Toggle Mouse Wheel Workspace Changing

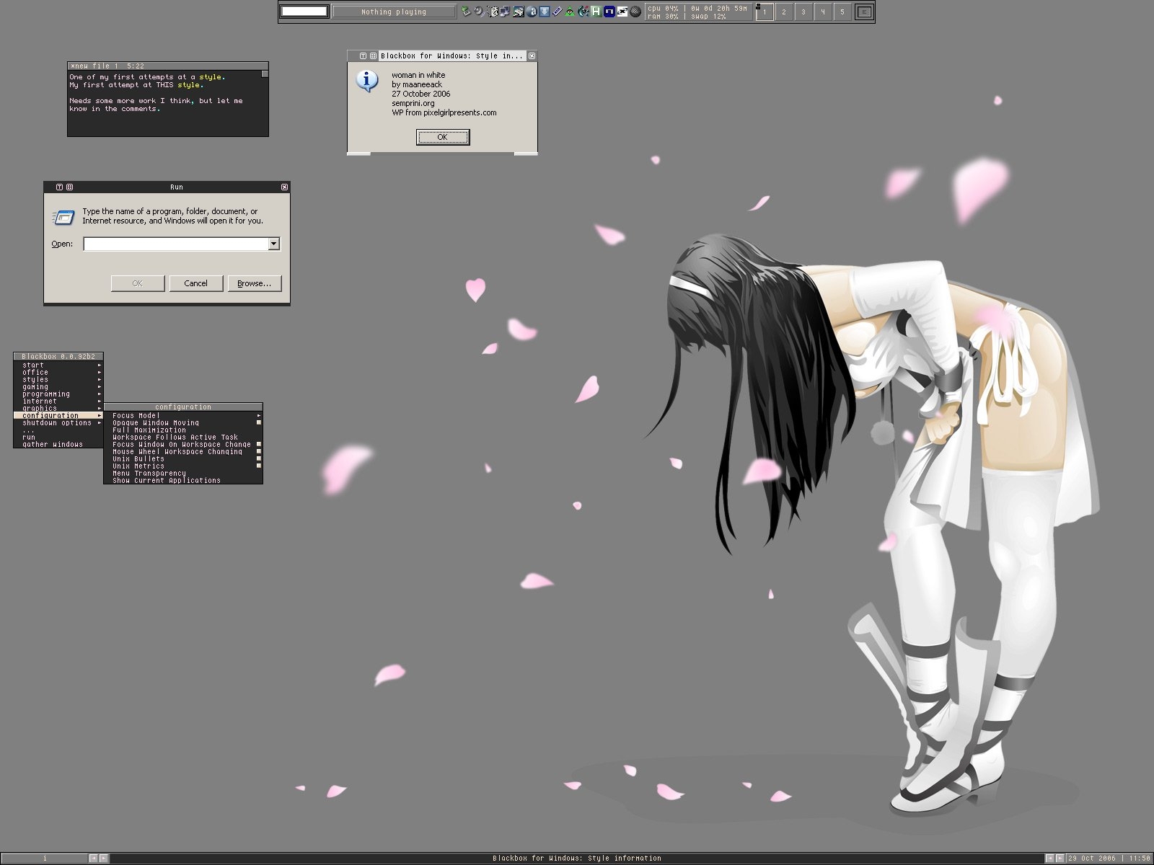pyautogui.click(x=183, y=451)
